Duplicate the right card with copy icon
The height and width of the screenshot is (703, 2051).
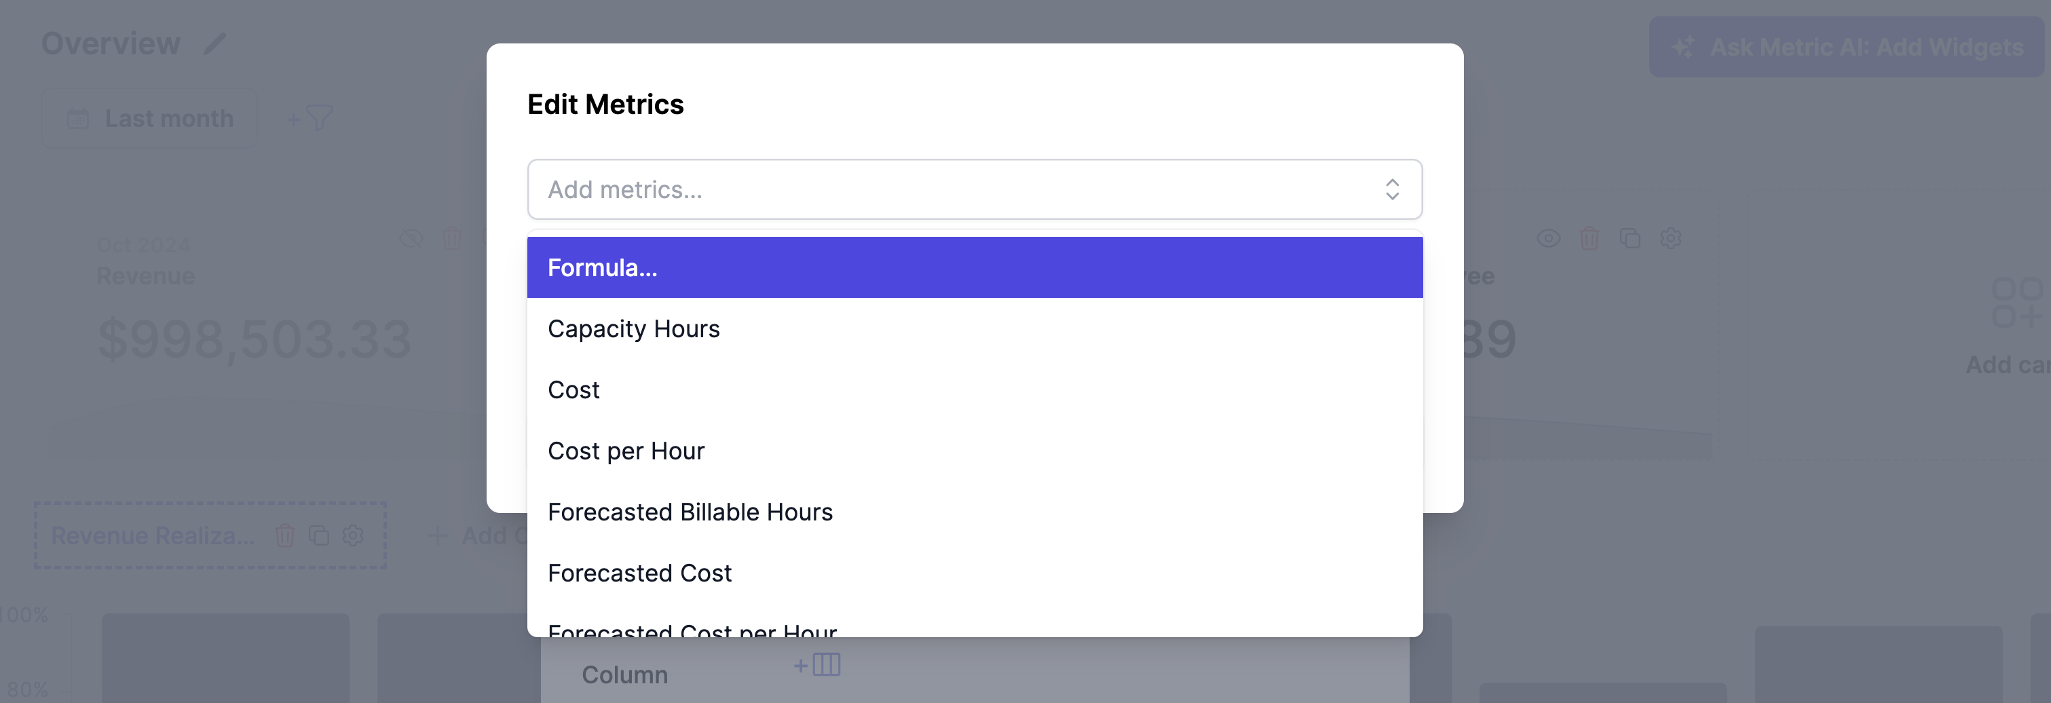point(1630,238)
